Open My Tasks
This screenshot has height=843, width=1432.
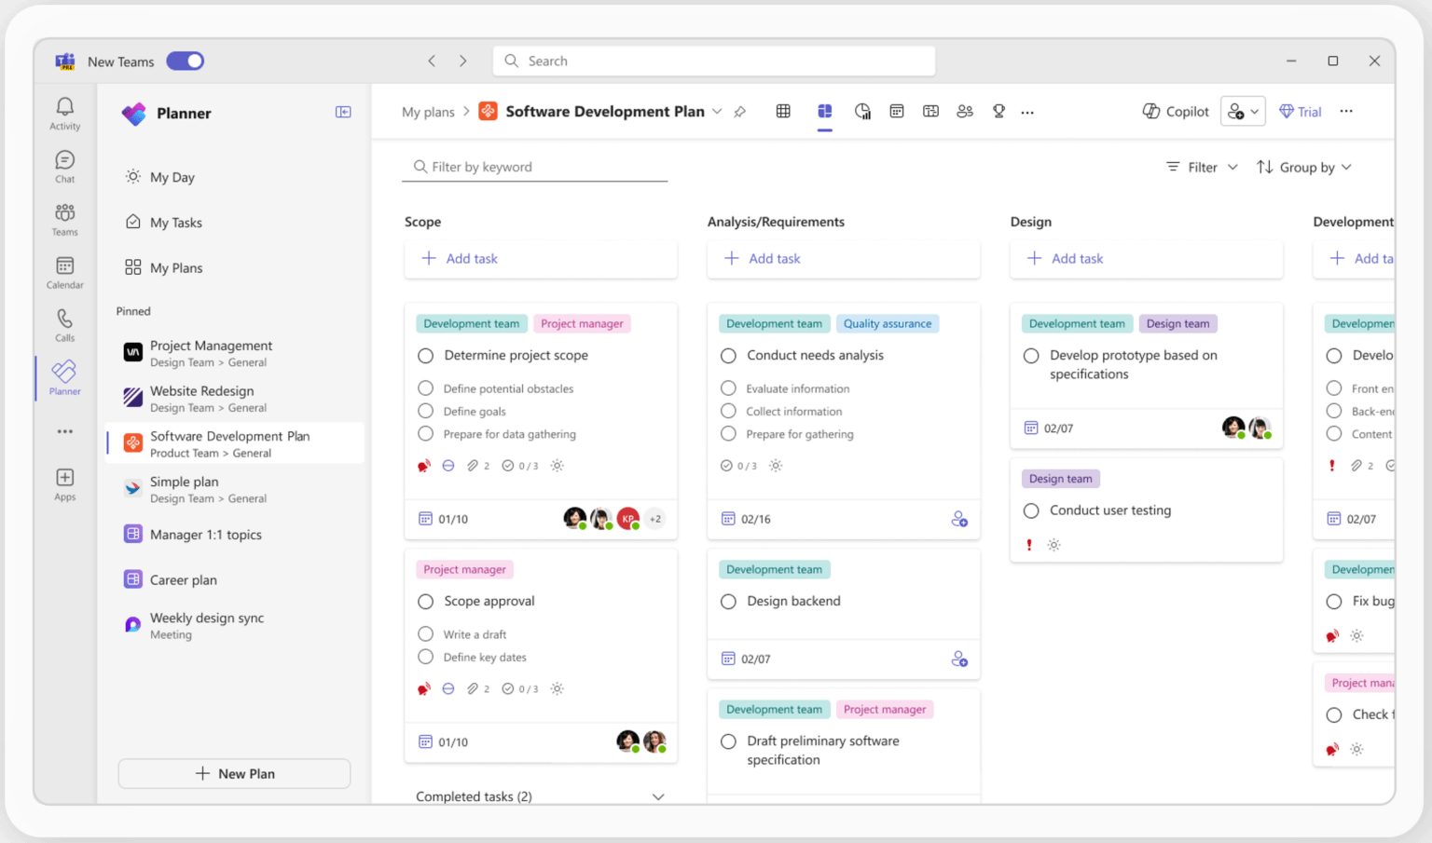point(163,223)
